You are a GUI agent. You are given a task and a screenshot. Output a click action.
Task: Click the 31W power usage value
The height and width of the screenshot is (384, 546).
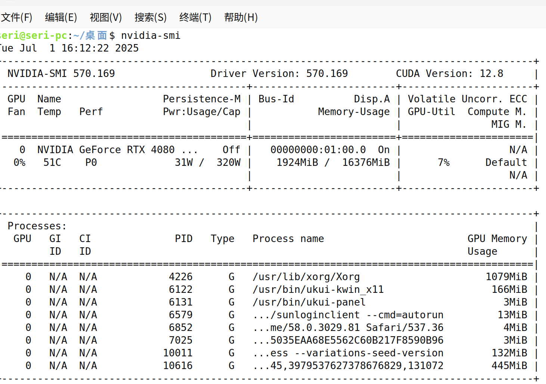click(x=184, y=162)
